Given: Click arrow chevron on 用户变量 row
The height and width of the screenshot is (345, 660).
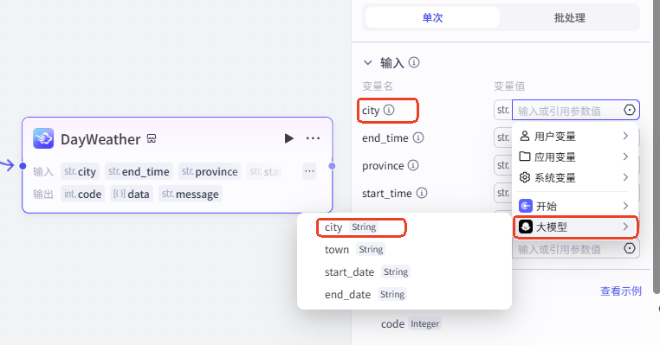Looking at the screenshot, I should point(625,136).
